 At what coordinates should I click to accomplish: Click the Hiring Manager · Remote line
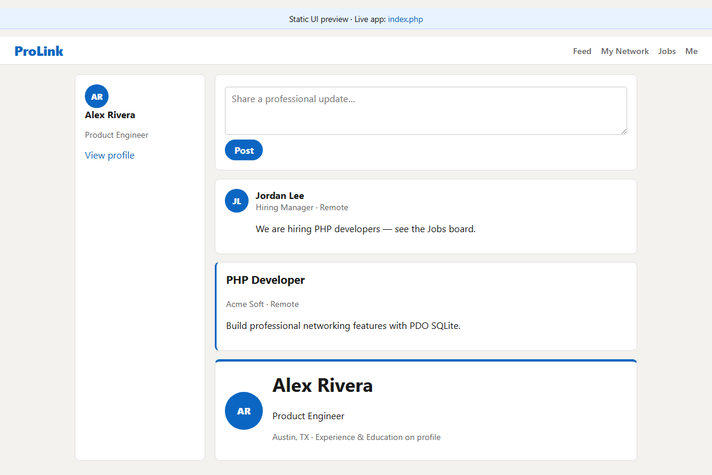pos(302,208)
